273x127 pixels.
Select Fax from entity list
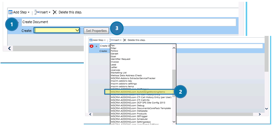[x=113, y=46]
